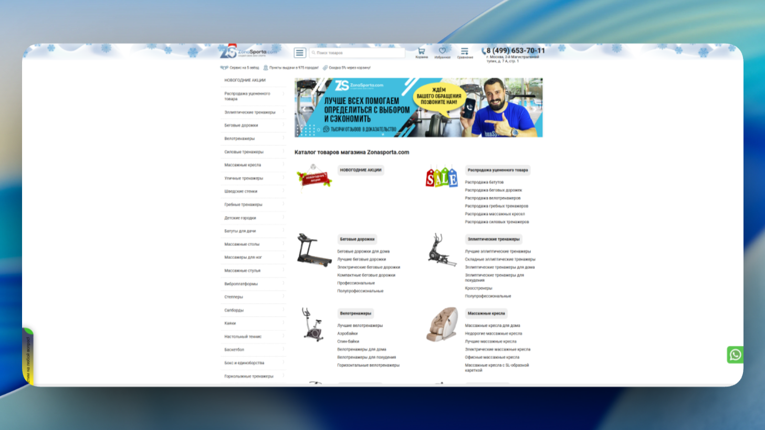
Task: Select 'Гребные тренажеры' in sidebar menu
Action: 243,205
